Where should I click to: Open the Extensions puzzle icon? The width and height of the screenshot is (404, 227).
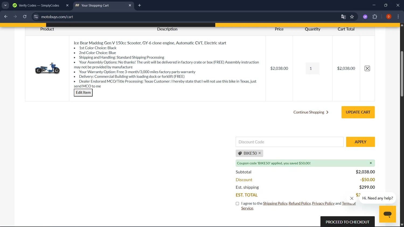click(x=375, y=17)
